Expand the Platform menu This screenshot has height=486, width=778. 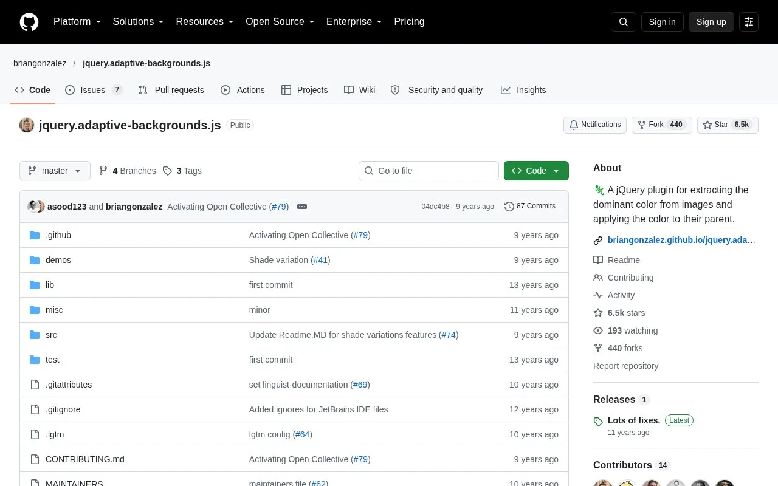pos(77,22)
